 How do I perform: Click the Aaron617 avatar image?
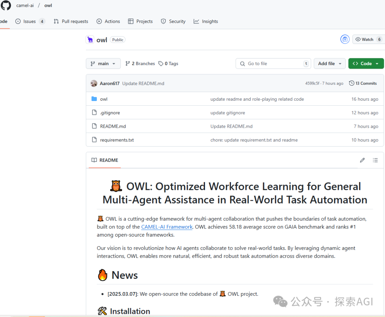94,83
